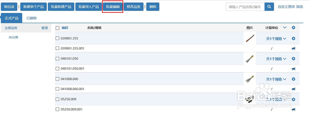Check the box for 039901.355

coord(57,38)
